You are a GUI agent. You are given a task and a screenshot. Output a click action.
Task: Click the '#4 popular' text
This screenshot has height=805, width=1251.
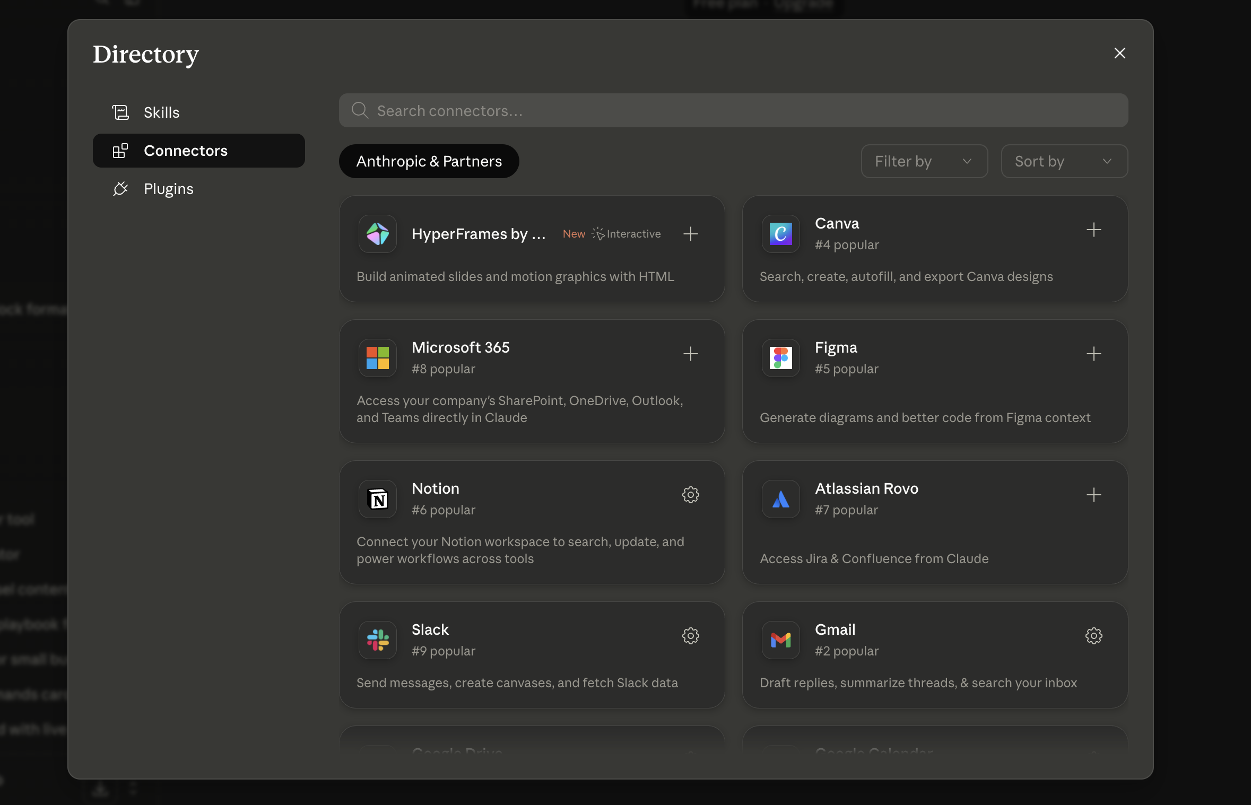847,244
